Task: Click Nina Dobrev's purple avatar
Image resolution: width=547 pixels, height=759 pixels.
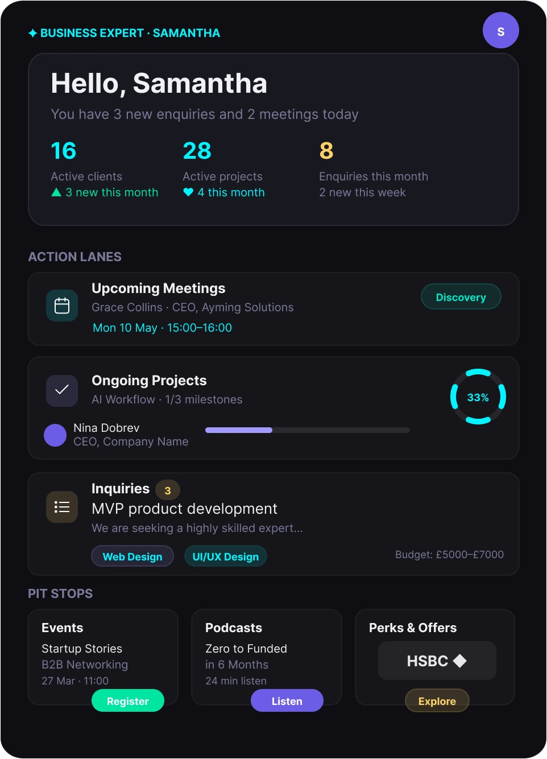Action: [55, 435]
